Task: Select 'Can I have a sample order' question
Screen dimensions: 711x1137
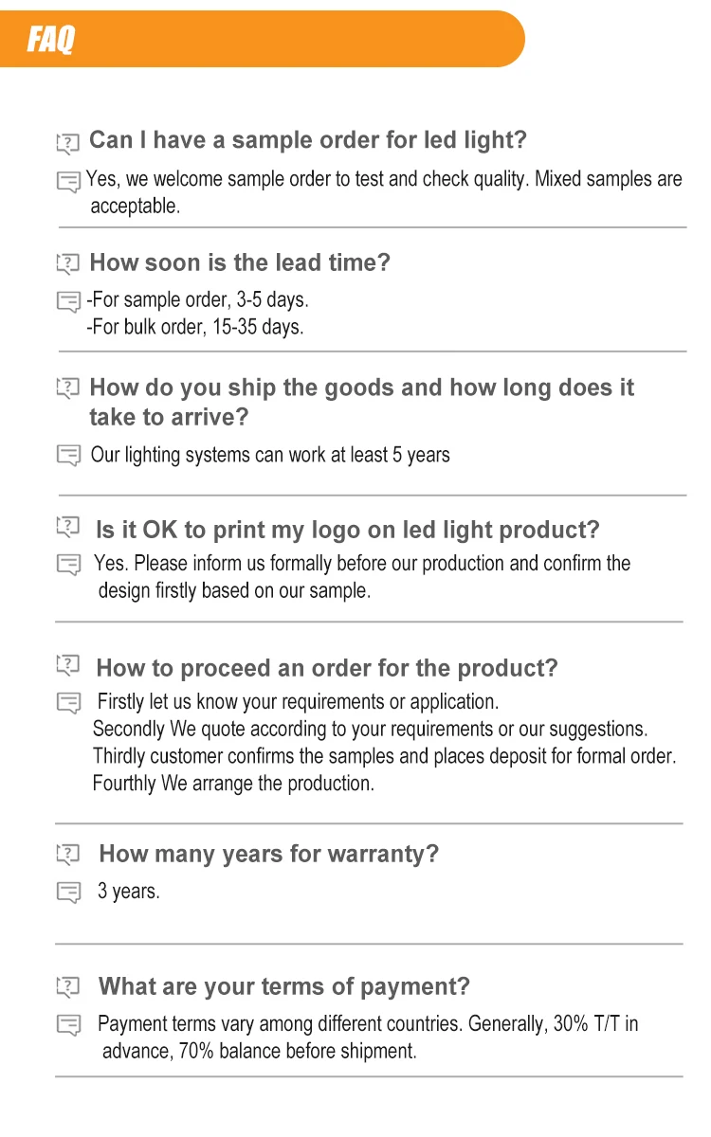Action: point(307,141)
